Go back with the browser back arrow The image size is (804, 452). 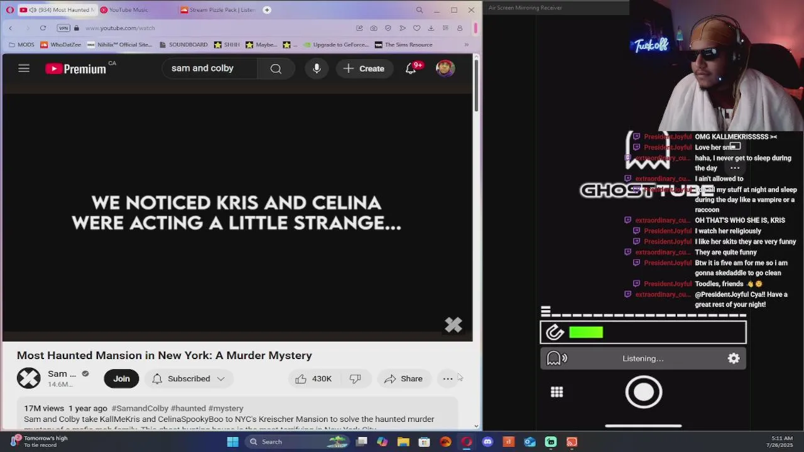(10, 28)
